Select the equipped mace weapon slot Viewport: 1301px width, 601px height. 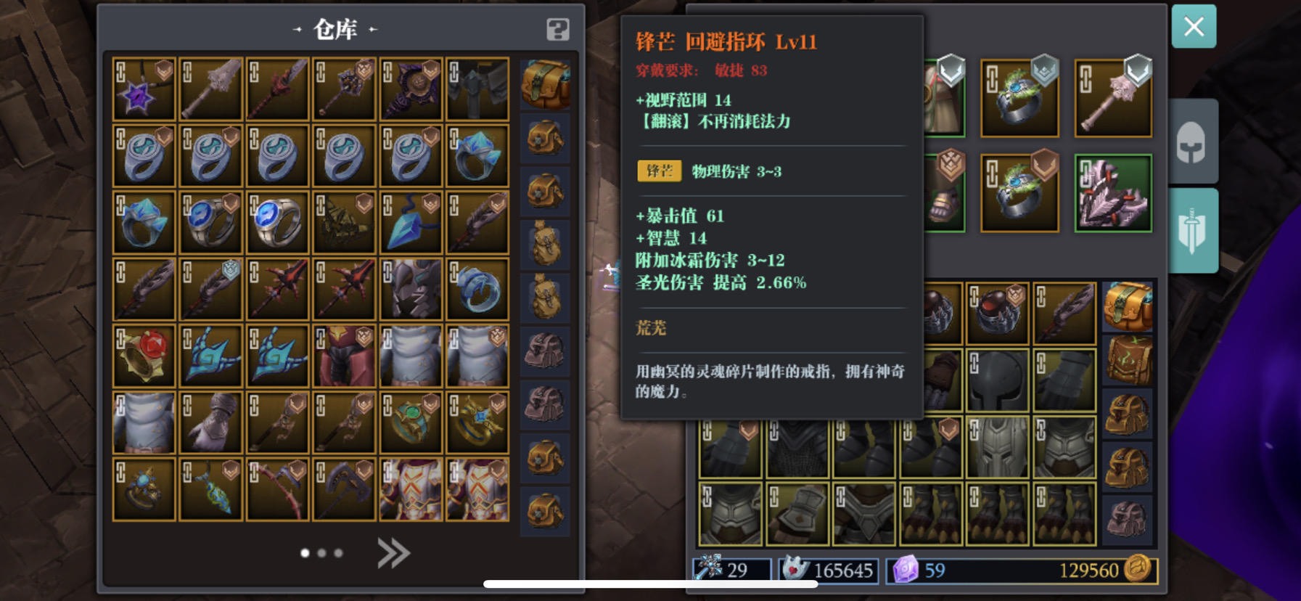click(x=1113, y=98)
